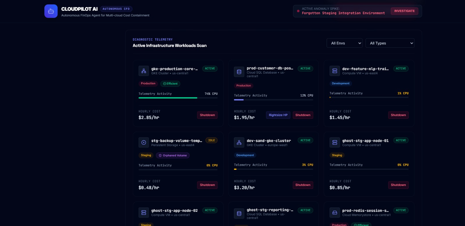Click the Efficient badge on gke-production-core
Viewport: 465px width, 226px height.
click(170, 84)
